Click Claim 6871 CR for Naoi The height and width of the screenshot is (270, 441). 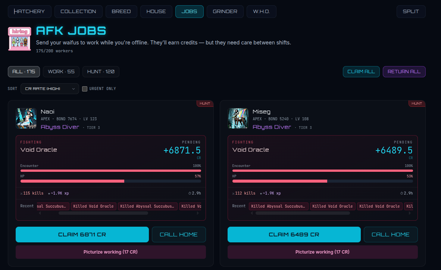point(82,235)
